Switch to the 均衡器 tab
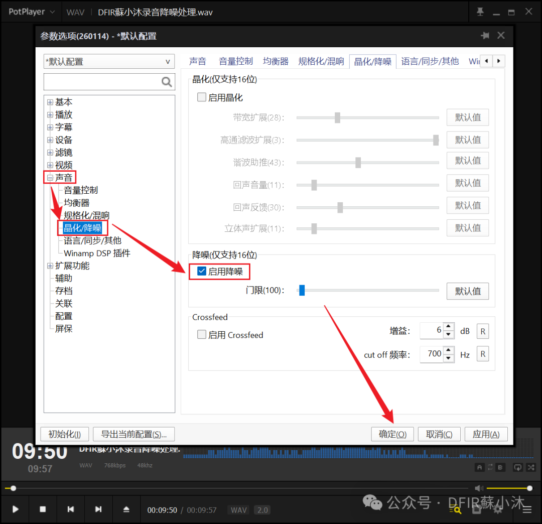Viewport: 542px width, 524px height. pyautogui.click(x=276, y=61)
